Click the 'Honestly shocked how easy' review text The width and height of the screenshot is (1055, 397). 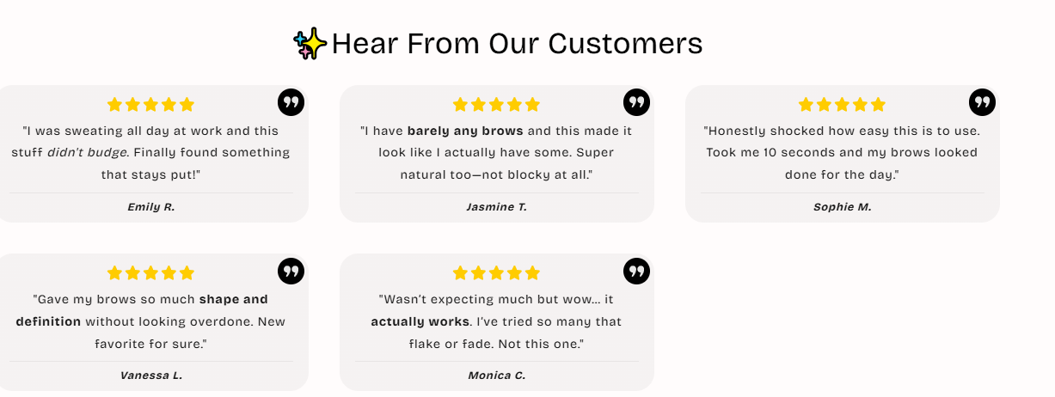[x=842, y=153]
